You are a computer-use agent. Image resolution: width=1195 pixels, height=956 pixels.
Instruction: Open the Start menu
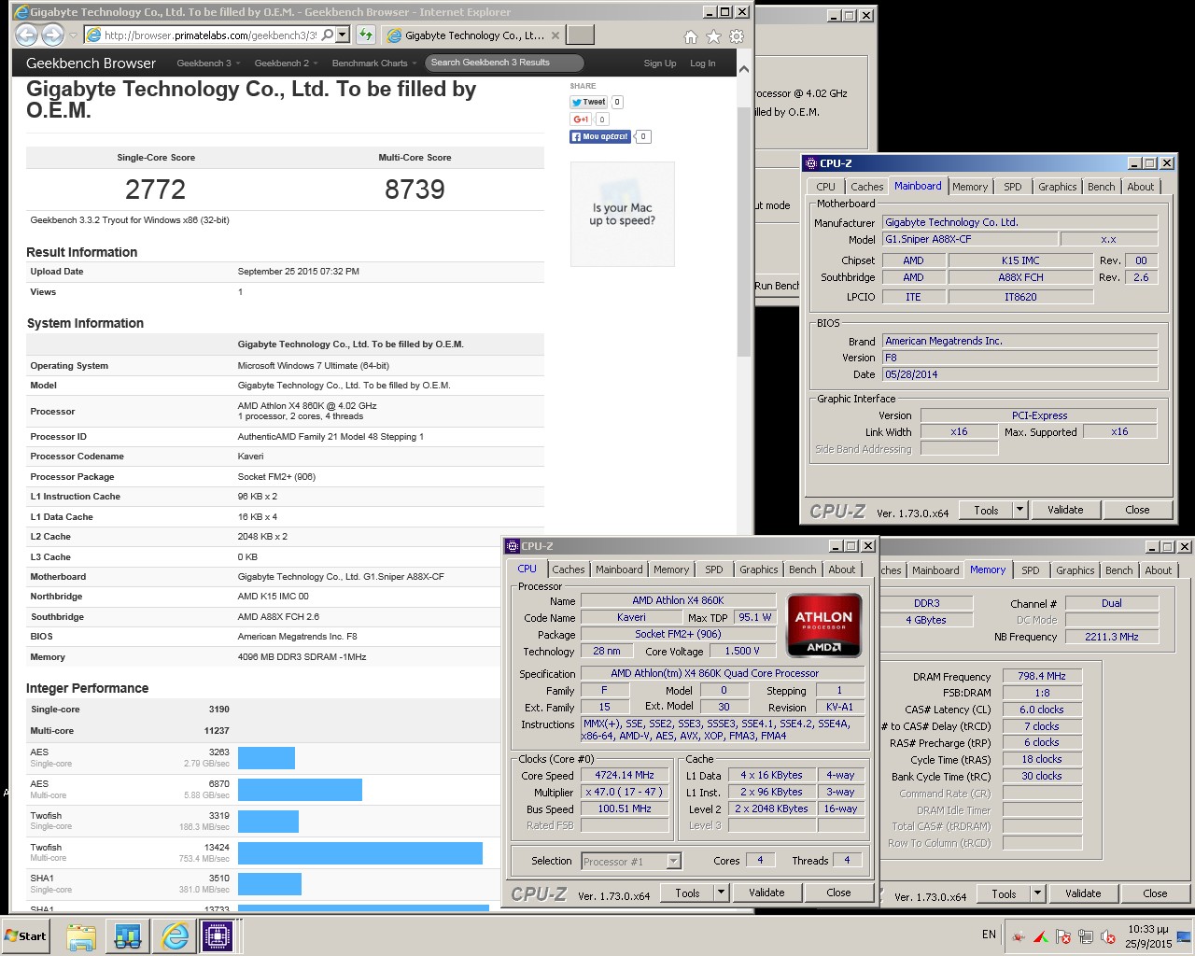tap(26, 935)
